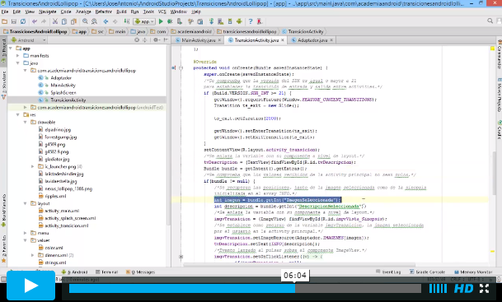502x302 pixels.
Task: Expand the manifests folder
Action: point(18,56)
